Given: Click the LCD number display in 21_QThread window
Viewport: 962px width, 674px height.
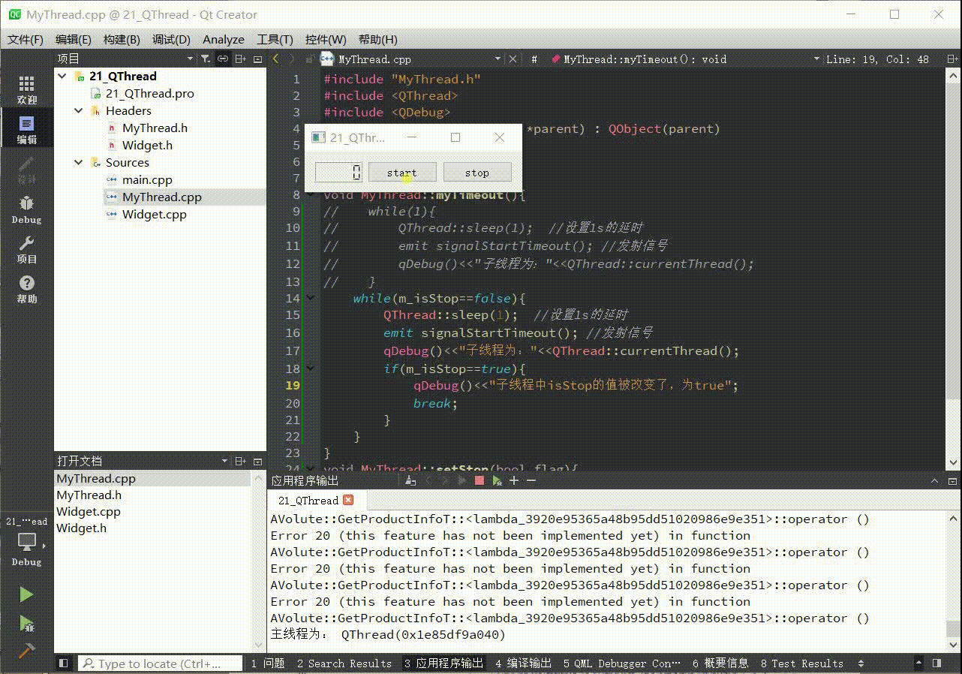Looking at the screenshot, I should 338,173.
